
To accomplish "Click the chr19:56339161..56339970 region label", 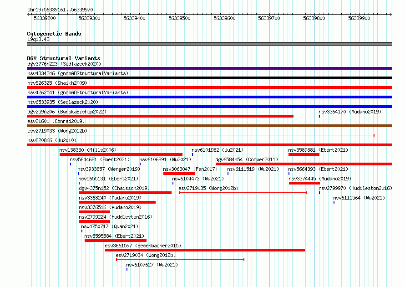I will point(60,10).
